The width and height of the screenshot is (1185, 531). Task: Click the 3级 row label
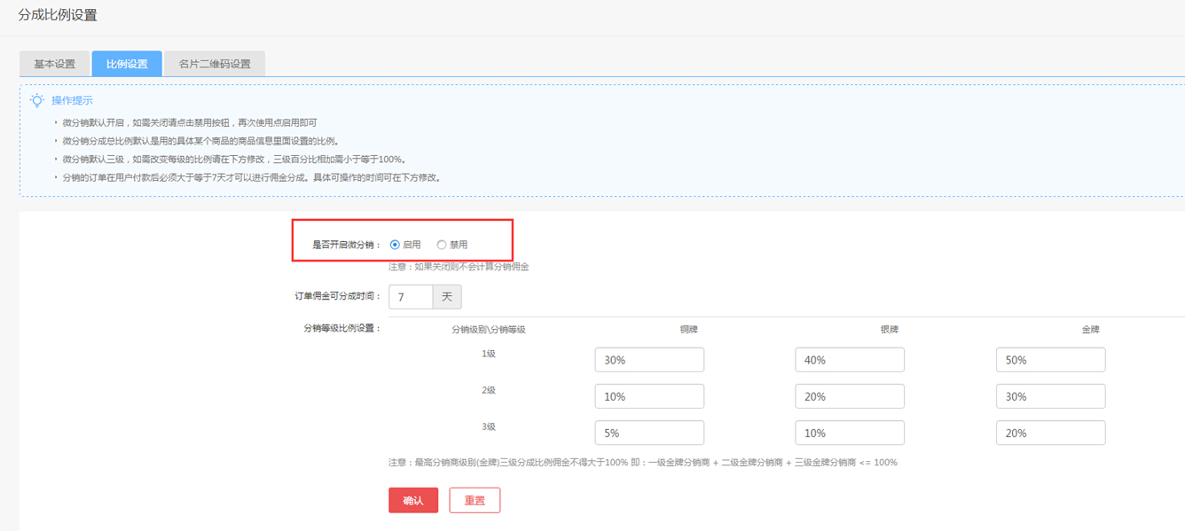click(489, 426)
